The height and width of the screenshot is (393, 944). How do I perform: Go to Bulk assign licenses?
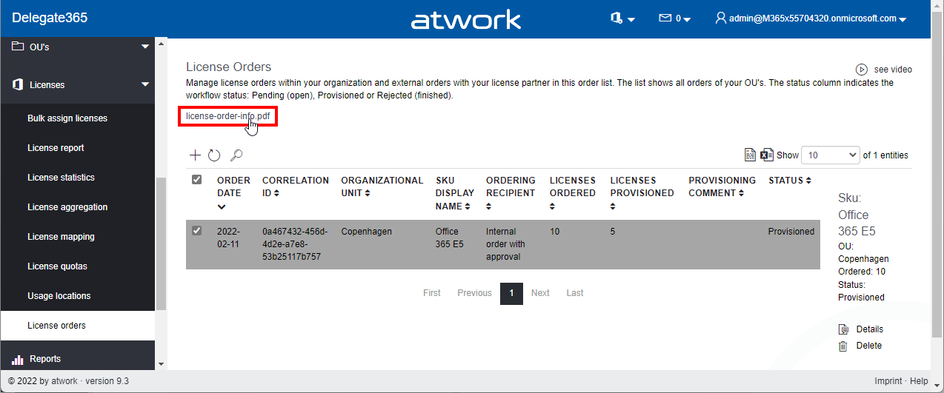click(67, 118)
